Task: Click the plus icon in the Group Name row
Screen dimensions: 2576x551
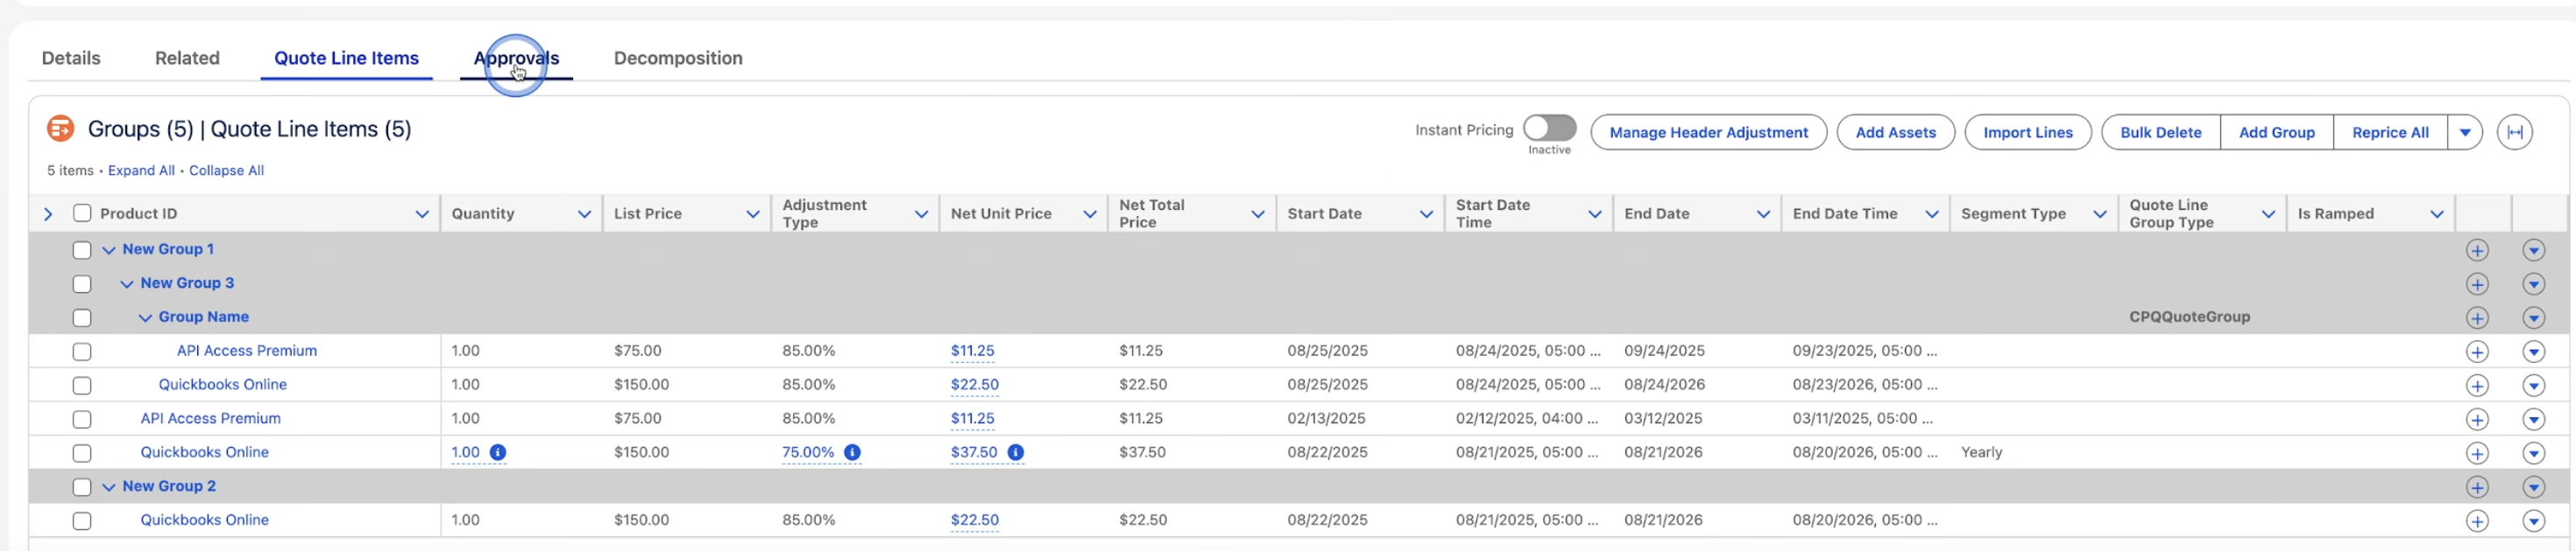Action: click(2477, 317)
